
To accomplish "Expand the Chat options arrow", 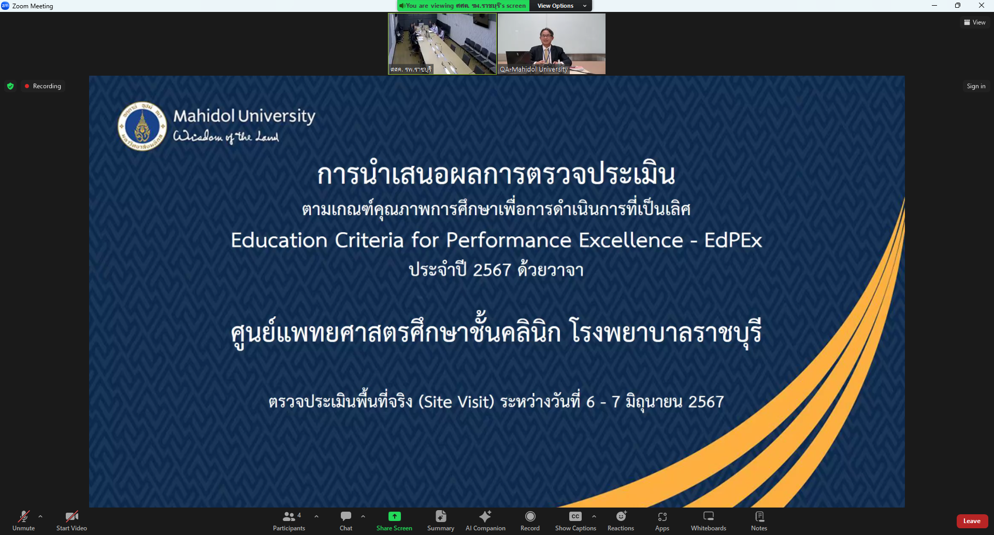I will pyautogui.click(x=363, y=516).
